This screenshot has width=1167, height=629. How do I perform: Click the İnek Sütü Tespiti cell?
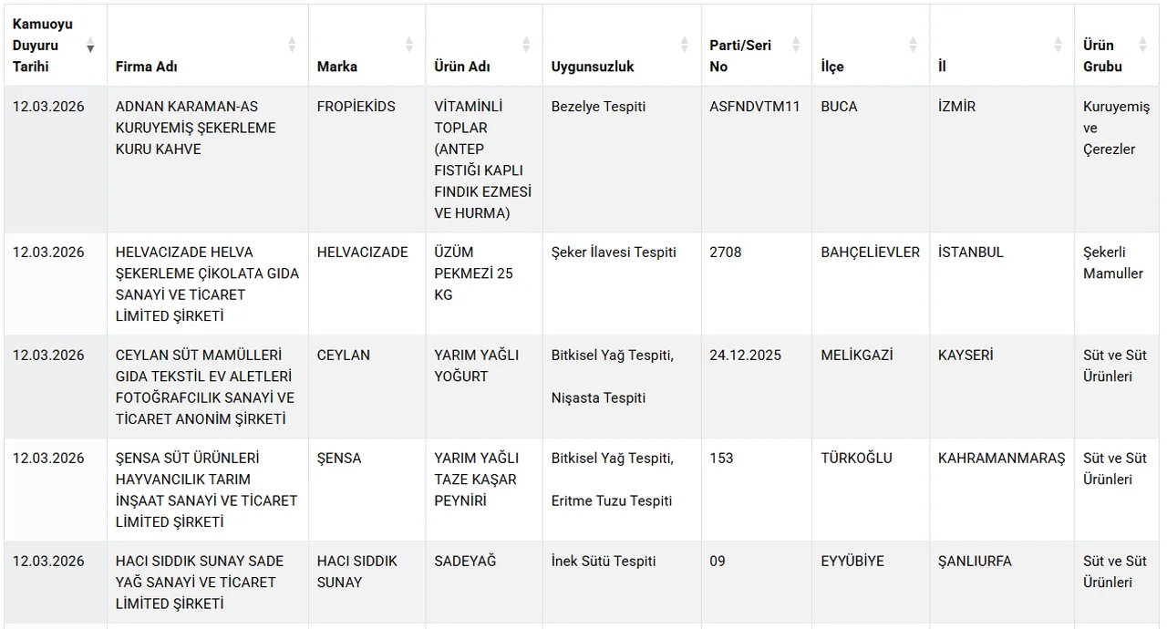pyautogui.click(x=604, y=562)
